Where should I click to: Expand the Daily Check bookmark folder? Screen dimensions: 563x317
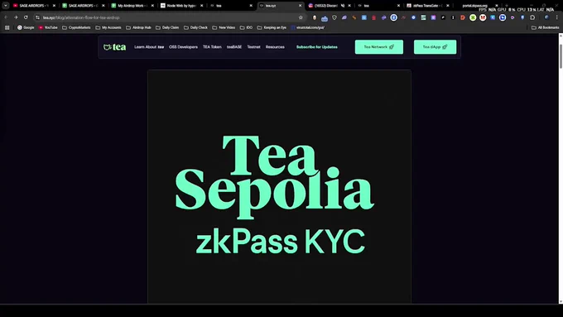(195, 27)
